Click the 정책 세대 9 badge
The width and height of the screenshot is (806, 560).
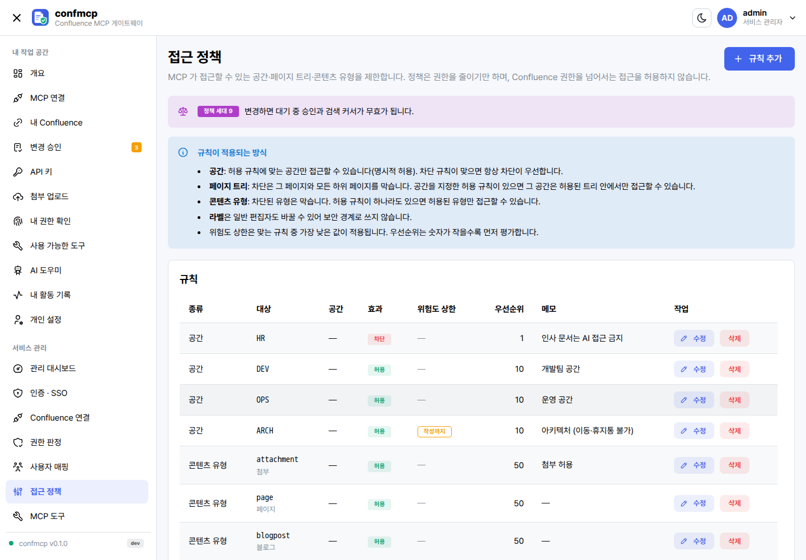218,111
